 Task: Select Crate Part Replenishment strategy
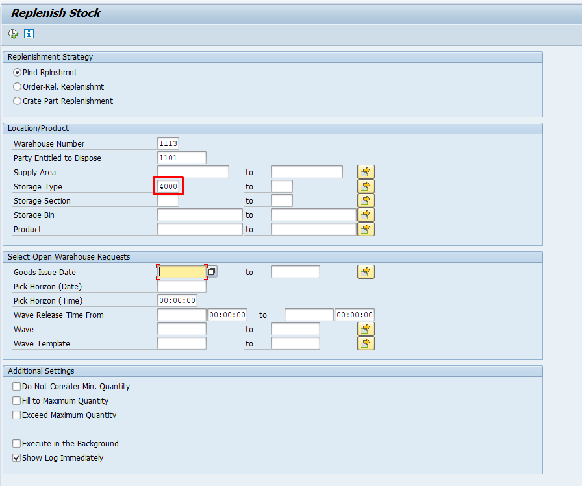(17, 101)
